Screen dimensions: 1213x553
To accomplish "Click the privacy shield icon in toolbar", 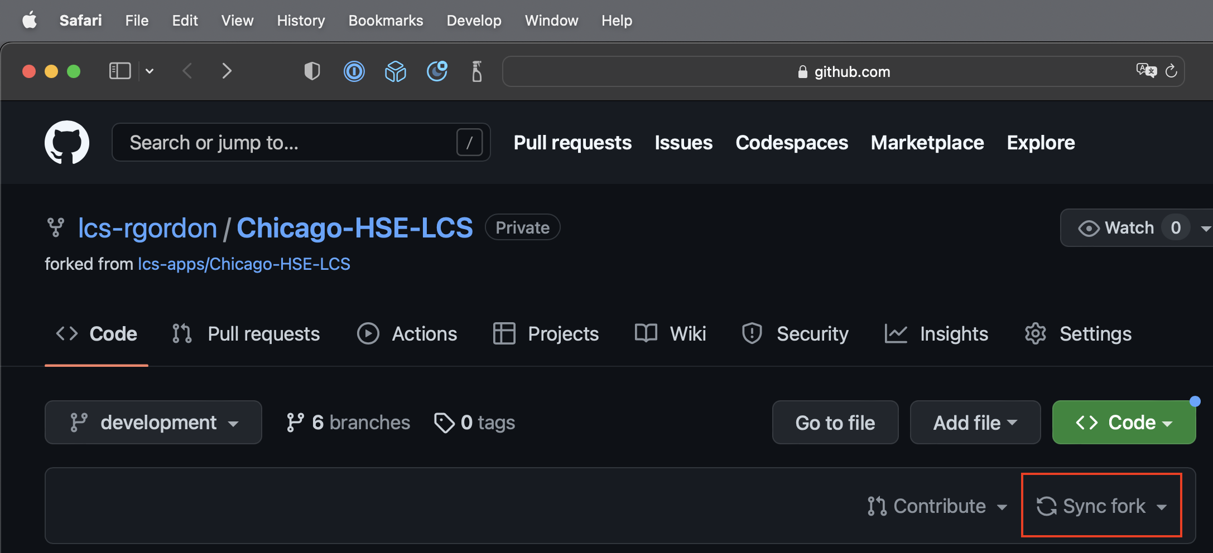I will (x=312, y=71).
